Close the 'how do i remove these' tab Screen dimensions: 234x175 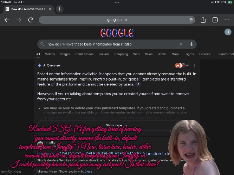[50, 9]
